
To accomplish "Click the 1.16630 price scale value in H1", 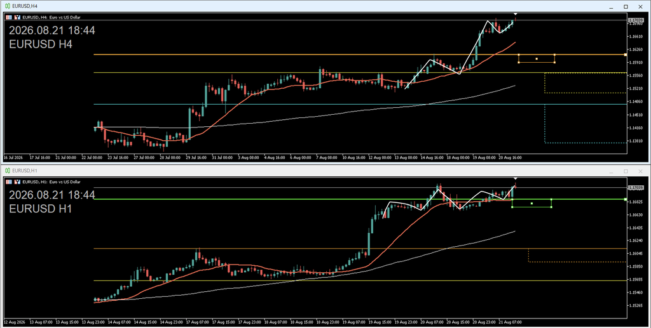I will tap(636, 214).
